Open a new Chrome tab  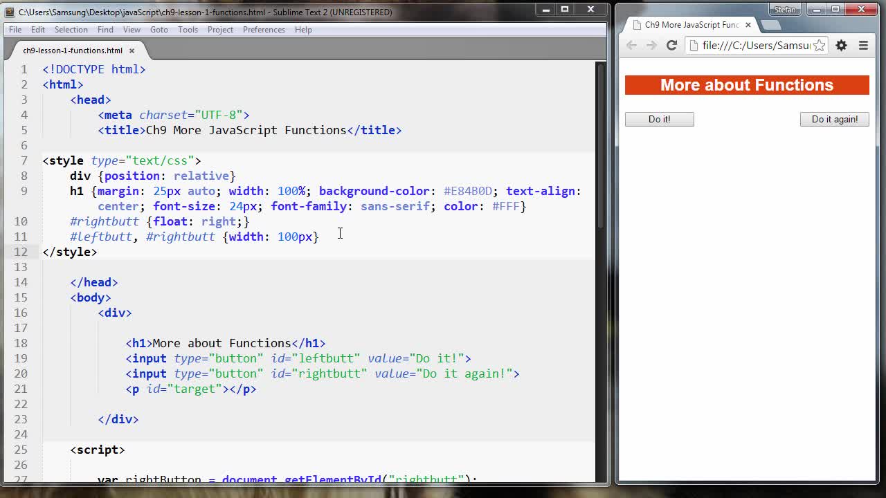click(x=771, y=25)
